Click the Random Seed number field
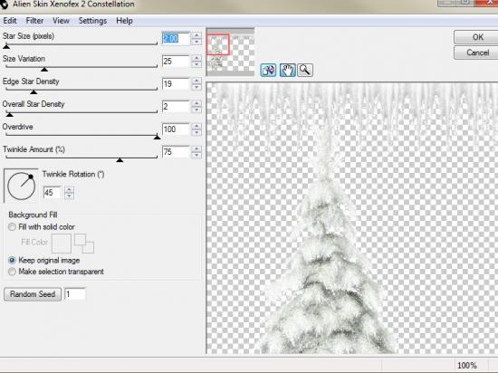Image resolution: width=498 pixels, height=373 pixels. point(75,294)
